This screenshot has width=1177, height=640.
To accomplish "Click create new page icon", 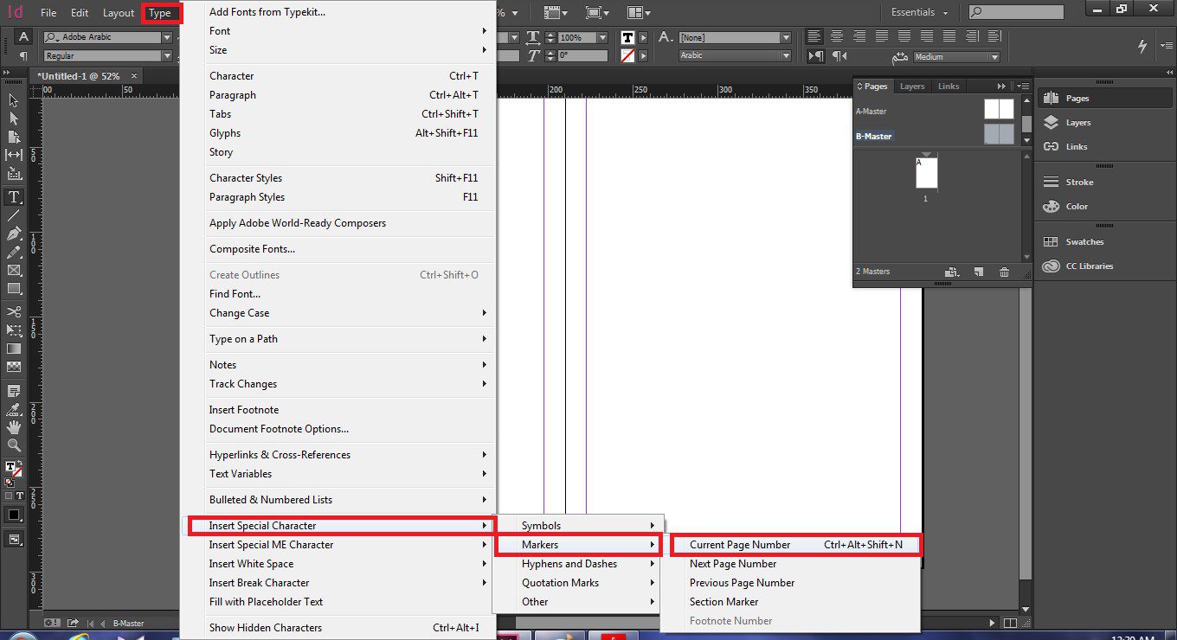I will (x=978, y=272).
